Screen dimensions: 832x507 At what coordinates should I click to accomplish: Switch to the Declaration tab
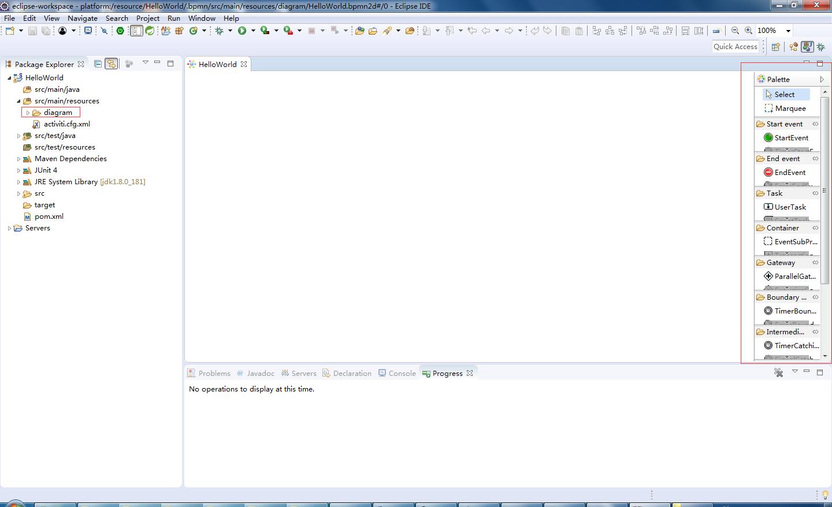tap(347, 373)
